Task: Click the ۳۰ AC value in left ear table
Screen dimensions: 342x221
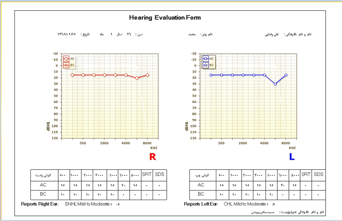Action: tap(283, 185)
